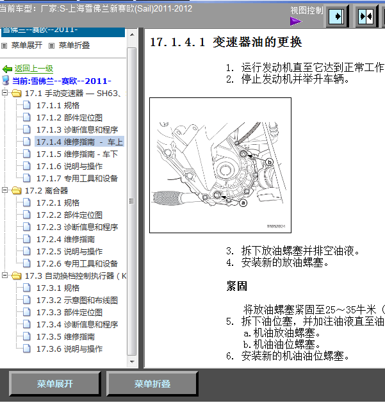Collapse the 17.2 离合器 tree node
The height and width of the screenshot is (403, 385).
(x=4, y=190)
